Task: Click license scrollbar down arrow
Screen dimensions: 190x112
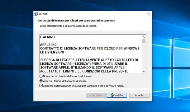Action: pyautogui.click(x=144, y=71)
